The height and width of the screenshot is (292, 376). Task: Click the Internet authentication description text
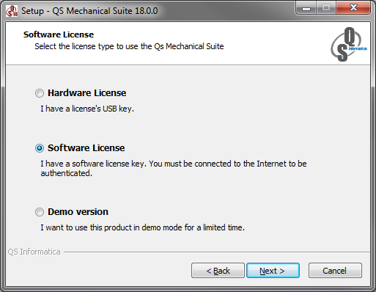(174, 168)
